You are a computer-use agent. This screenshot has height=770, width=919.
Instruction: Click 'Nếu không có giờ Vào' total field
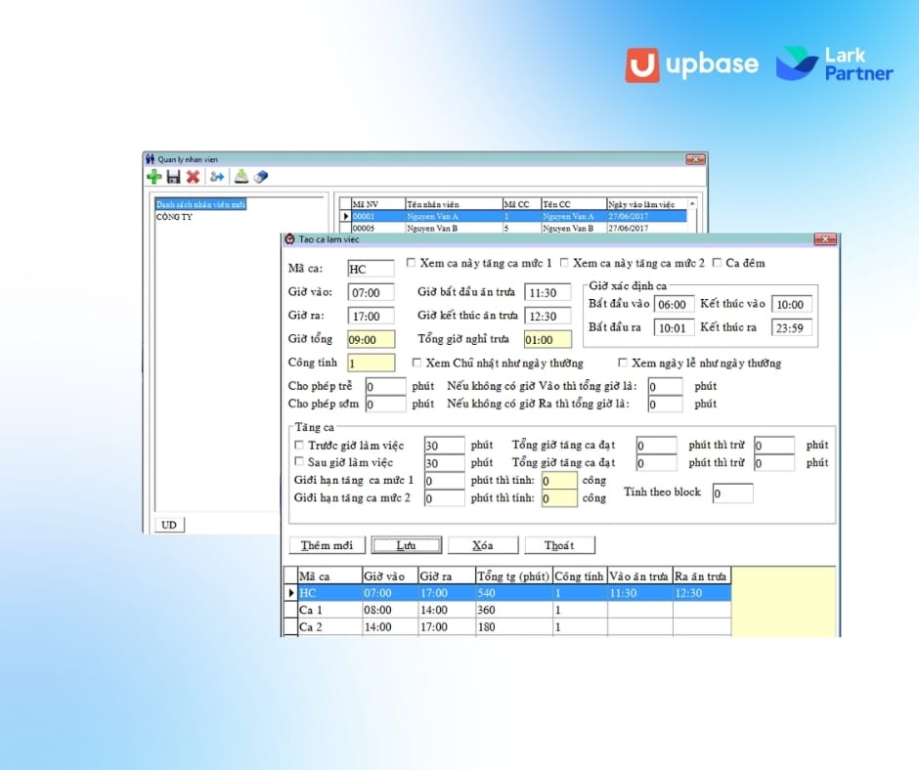665,386
